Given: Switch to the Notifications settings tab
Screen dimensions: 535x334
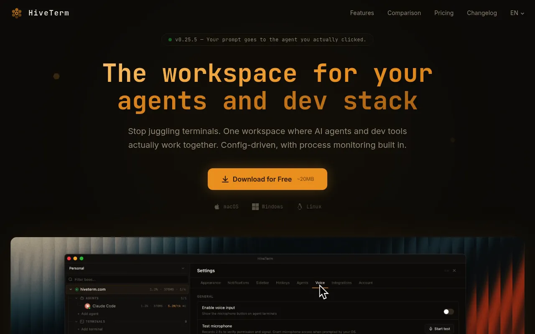Looking at the screenshot, I should click(238, 283).
